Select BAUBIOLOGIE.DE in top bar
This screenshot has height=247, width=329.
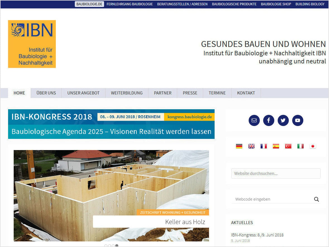pyautogui.click(x=89, y=4)
